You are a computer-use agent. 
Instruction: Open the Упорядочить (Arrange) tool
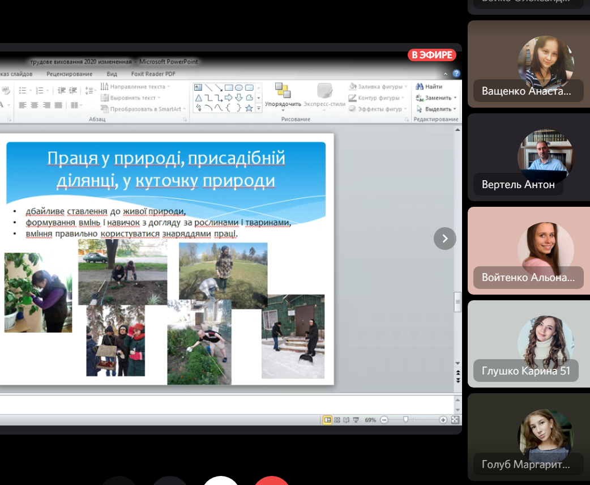(x=283, y=95)
